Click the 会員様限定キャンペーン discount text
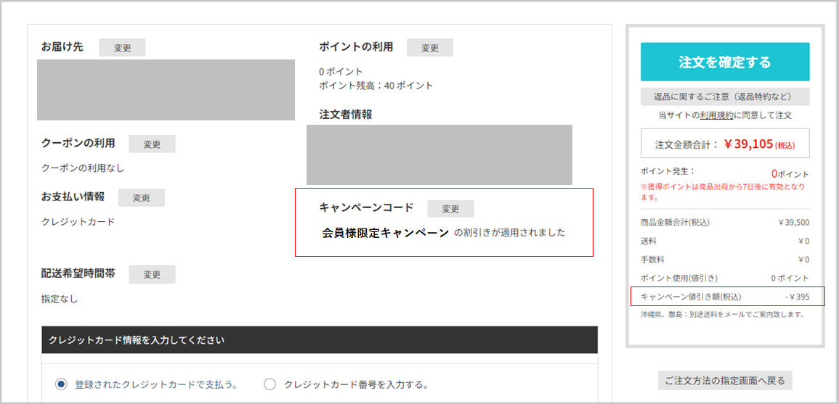Image resolution: width=839 pixels, height=404 pixels. [x=386, y=234]
